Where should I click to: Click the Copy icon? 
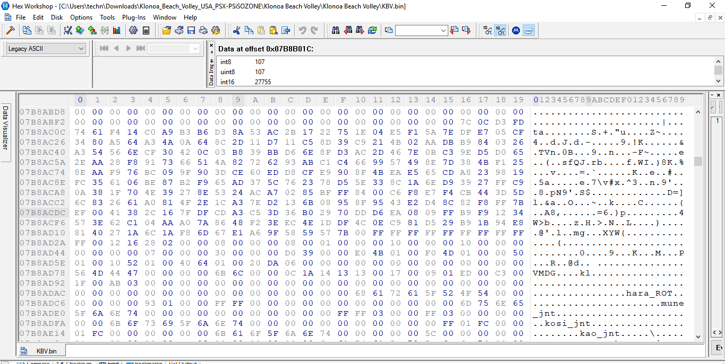click(x=249, y=30)
